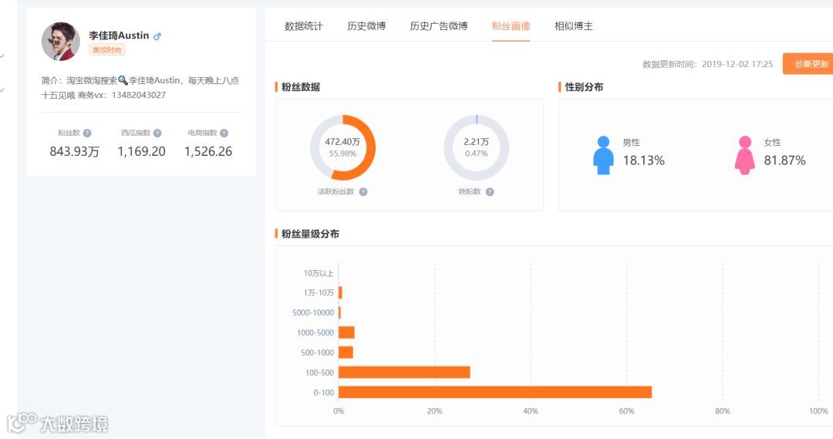Click the 500-1000 bar in the chart
This screenshot has height=439, width=833.
[x=346, y=353]
